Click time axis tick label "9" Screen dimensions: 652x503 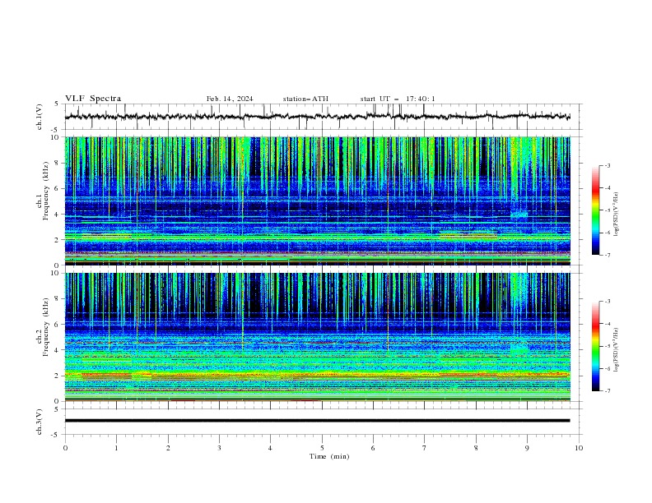point(527,448)
